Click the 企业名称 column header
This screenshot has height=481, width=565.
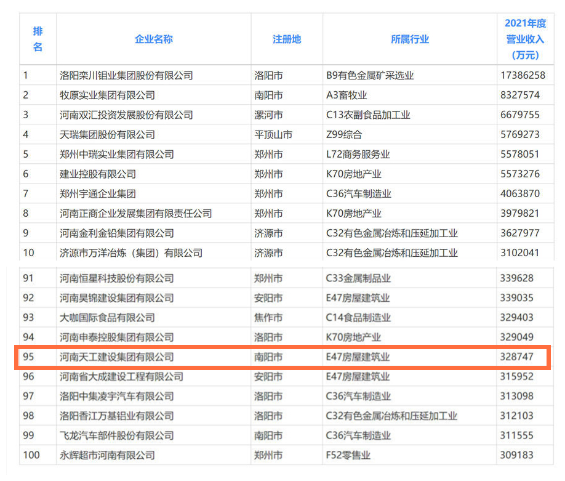(x=153, y=39)
